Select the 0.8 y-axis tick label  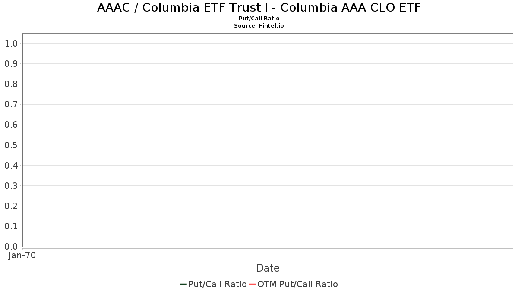coord(11,84)
